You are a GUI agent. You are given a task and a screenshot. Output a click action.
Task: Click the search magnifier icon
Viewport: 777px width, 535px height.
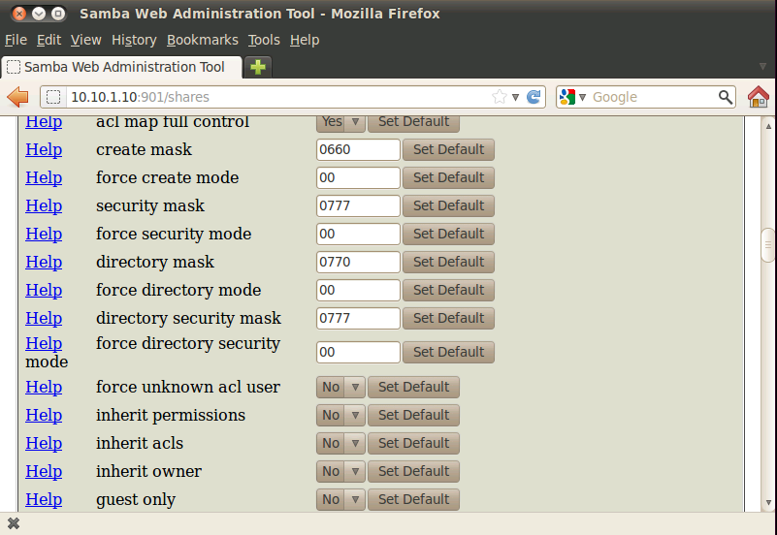click(x=726, y=97)
